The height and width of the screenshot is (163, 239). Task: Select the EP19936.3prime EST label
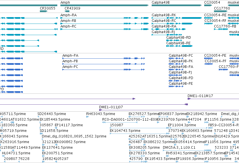[190, 159]
